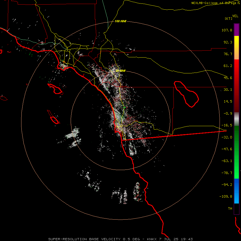The height and width of the screenshot is (241, 241).
Task: Select the -16.5 legend value
Action: click(227, 125)
